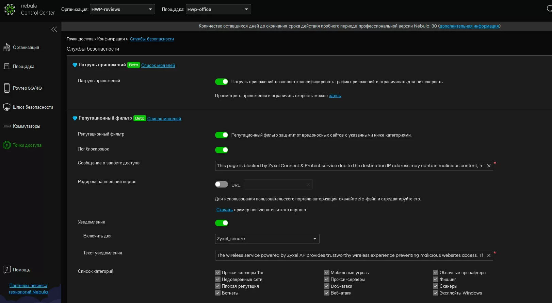Click diamond icon next to Патруль приложений

tap(75, 65)
